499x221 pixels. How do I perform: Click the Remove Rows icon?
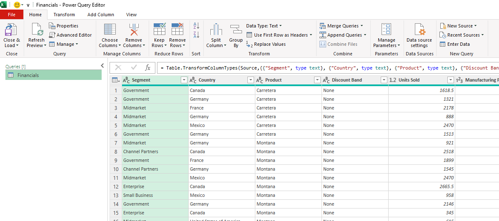pyautogui.click(x=177, y=29)
